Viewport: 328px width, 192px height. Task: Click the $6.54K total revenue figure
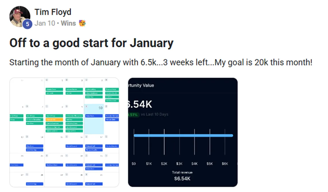point(182,179)
